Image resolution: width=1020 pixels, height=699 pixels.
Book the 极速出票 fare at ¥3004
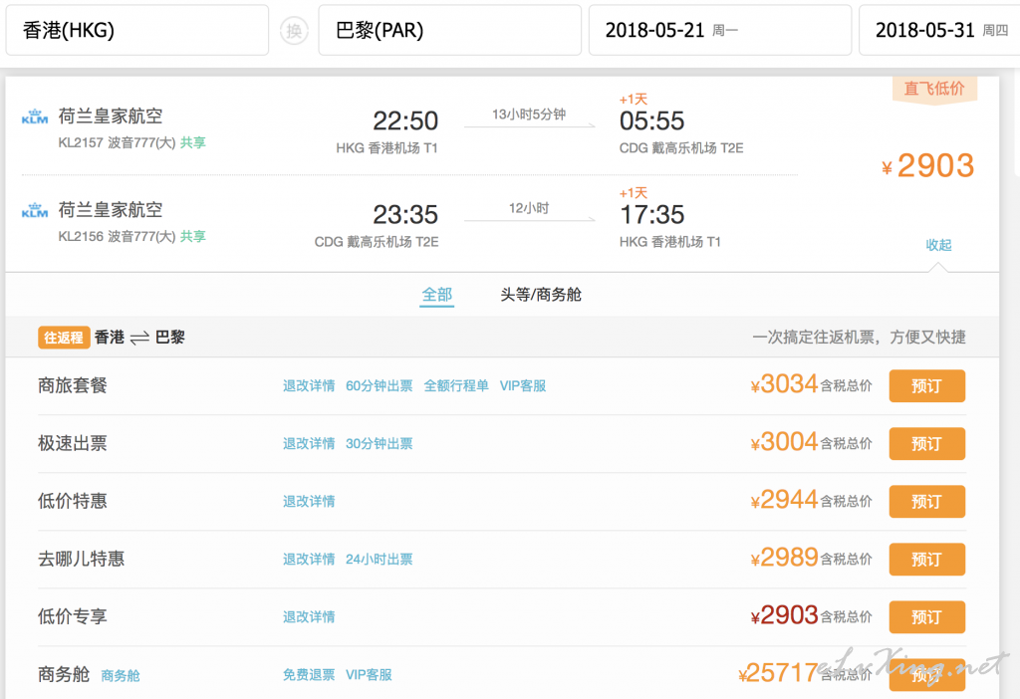tap(927, 444)
